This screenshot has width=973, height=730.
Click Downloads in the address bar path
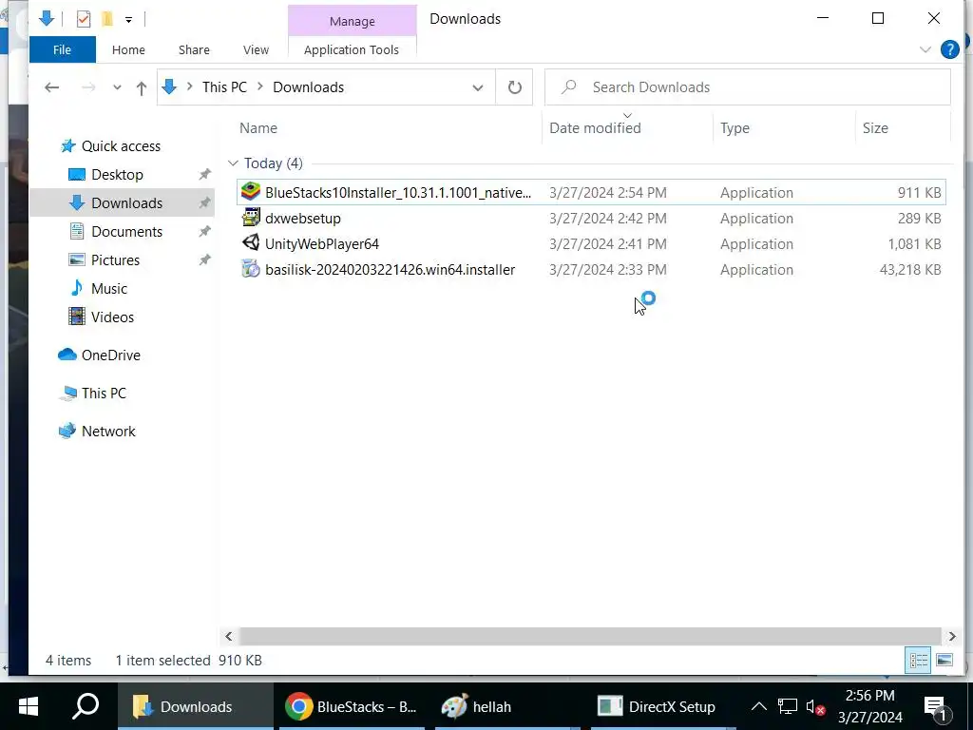309,86
